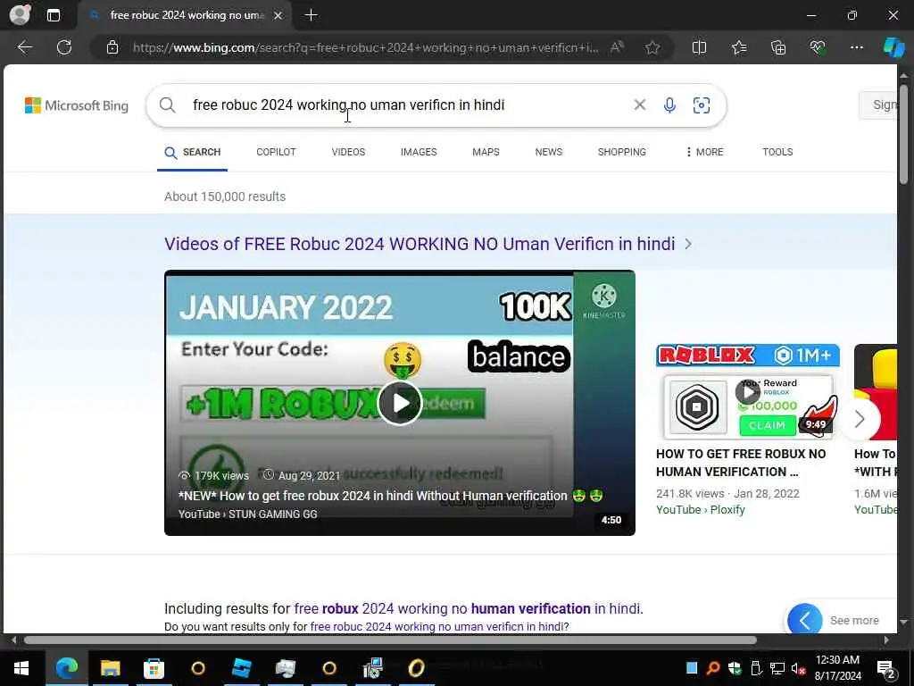Viewport: 914px width, 686px height.
Task: Open the notification center icon
Action: (886, 668)
